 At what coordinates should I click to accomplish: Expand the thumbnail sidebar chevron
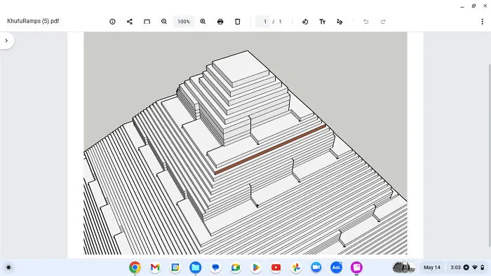pyautogui.click(x=6, y=41)
